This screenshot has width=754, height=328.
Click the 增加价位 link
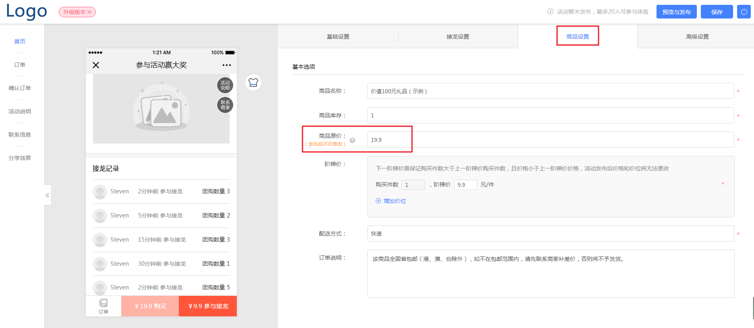tap(391, 201)
